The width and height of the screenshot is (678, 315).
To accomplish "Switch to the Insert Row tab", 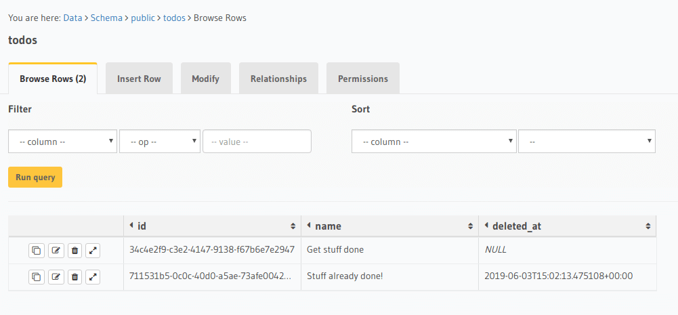I will pyautogui.click(x=139, y=79).
